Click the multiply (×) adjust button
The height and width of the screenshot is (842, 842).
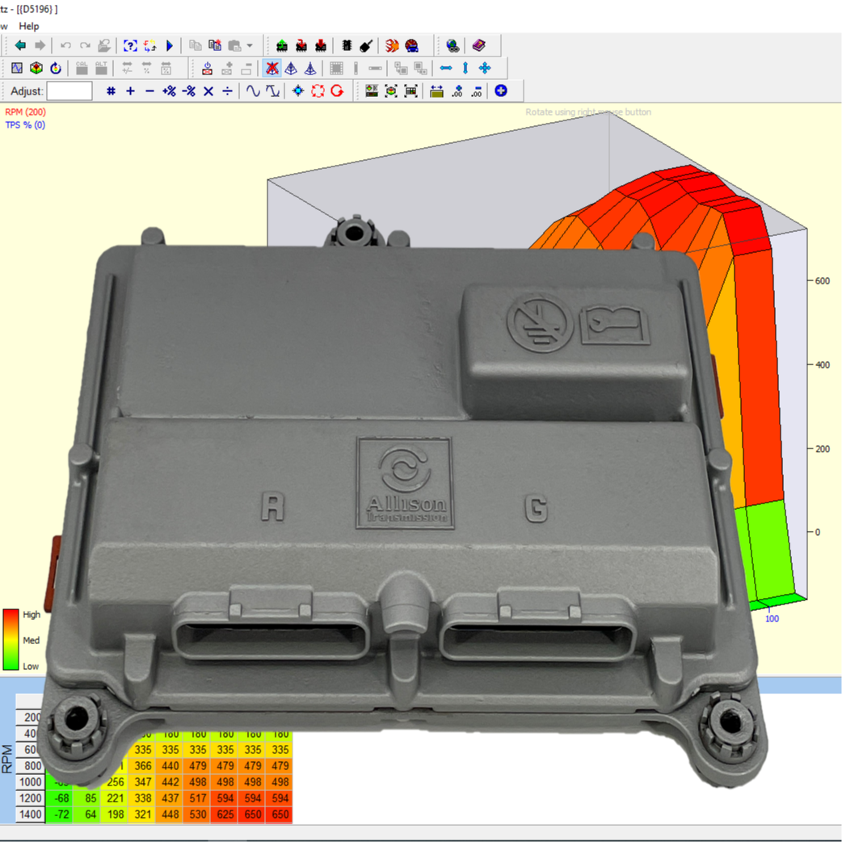(208, 91)
